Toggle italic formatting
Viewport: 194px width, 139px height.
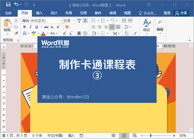pyautogui.click(x=30, y=27)
